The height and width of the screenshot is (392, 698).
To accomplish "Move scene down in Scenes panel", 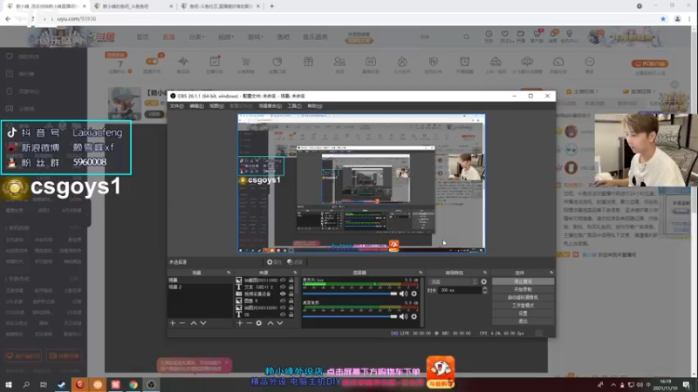I will pos(203,323).
